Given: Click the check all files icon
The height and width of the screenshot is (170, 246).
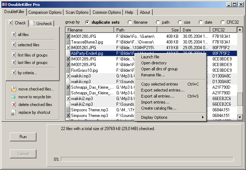Looking at the screenshot, I should tap(14, 35).
